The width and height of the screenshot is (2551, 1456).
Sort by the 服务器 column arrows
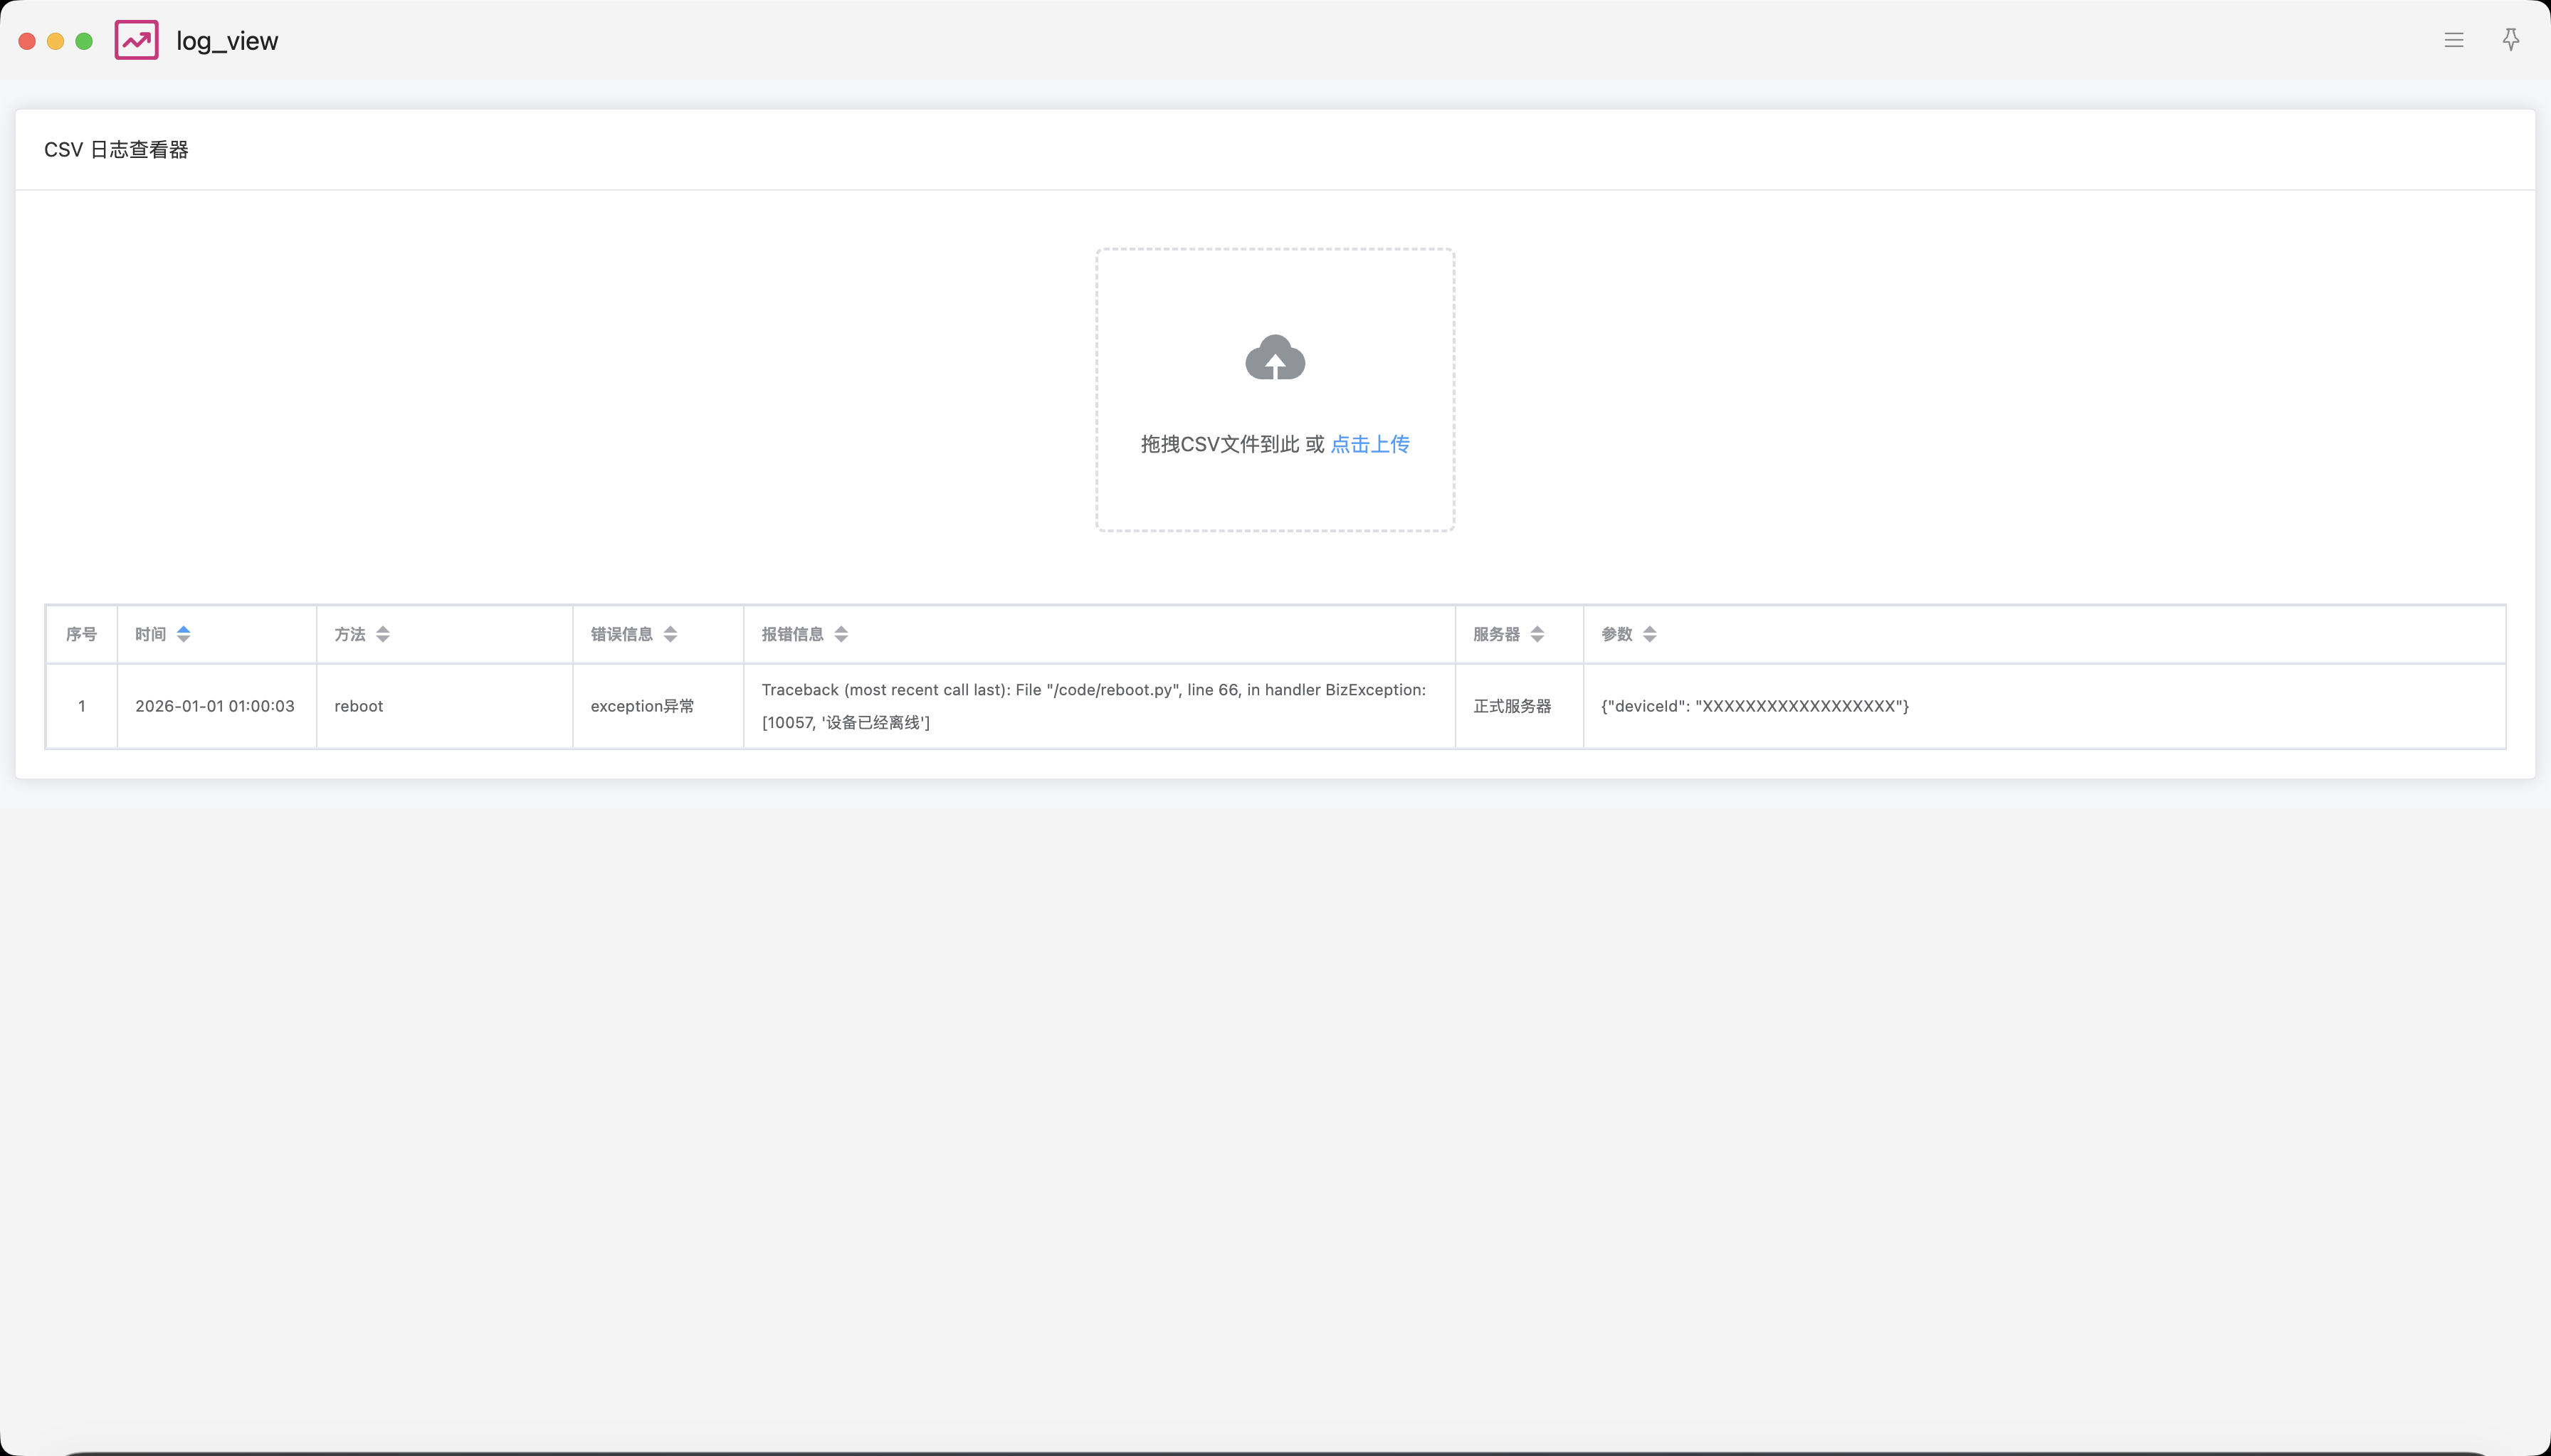coord(1537,634)
